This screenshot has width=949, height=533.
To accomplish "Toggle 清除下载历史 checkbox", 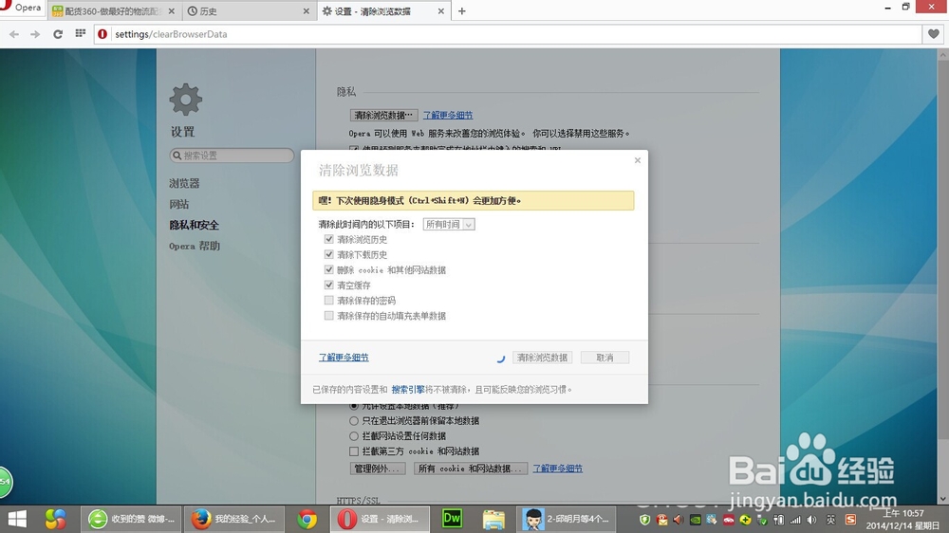I will [328, 254].
